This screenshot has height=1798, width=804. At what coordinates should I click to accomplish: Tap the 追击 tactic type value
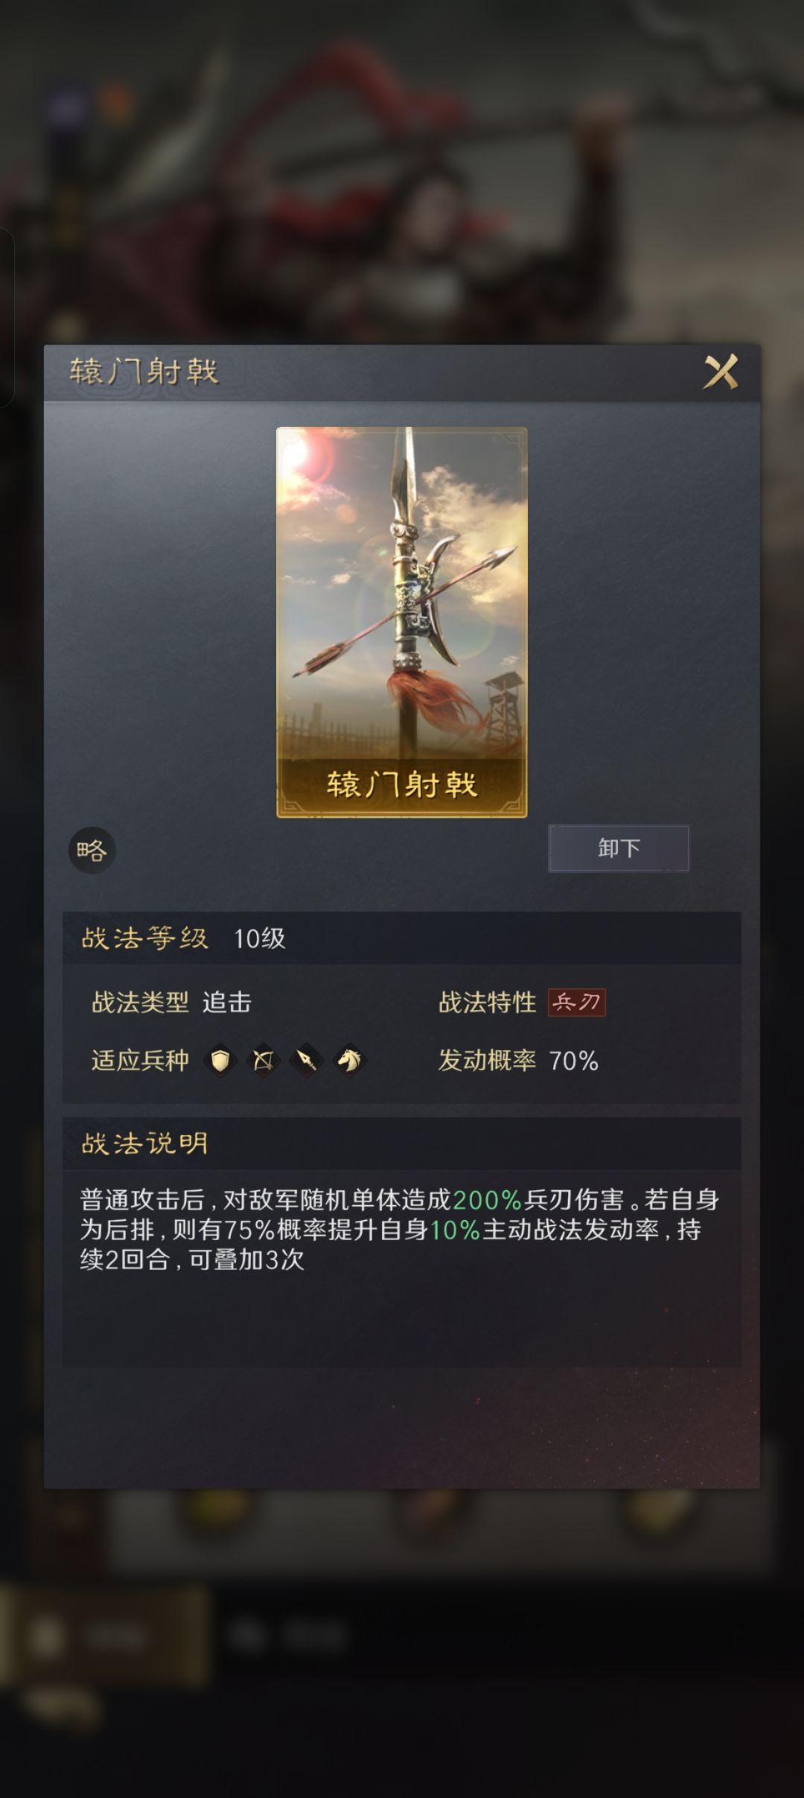coord(227,1003)
